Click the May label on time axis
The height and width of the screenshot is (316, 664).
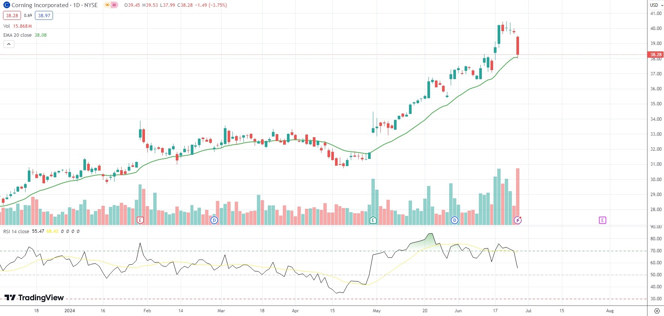(x=377, y=311)
